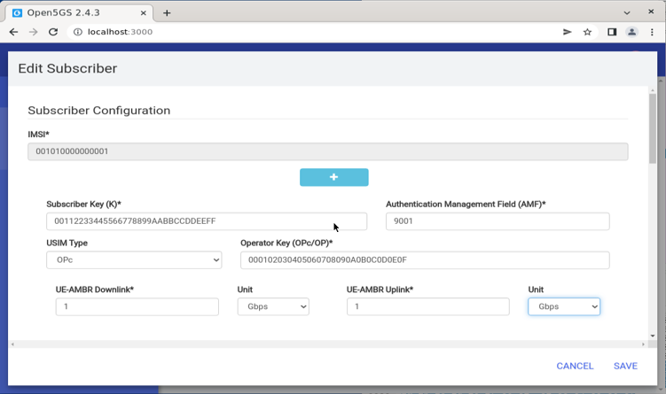Close the browser window
The height and width of the screenshot is (394, 666).
(651, 12)
